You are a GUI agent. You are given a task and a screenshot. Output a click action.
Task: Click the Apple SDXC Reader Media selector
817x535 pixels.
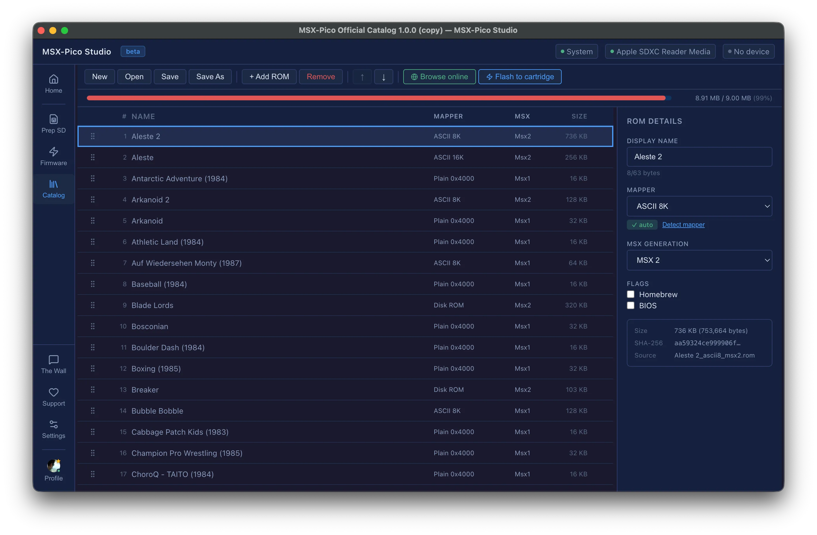[660, 51]
